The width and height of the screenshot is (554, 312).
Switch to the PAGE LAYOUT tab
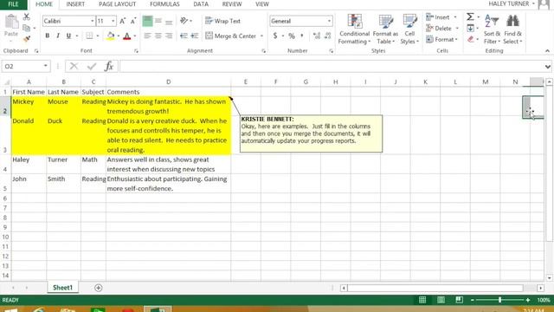(x=118, y=4)
